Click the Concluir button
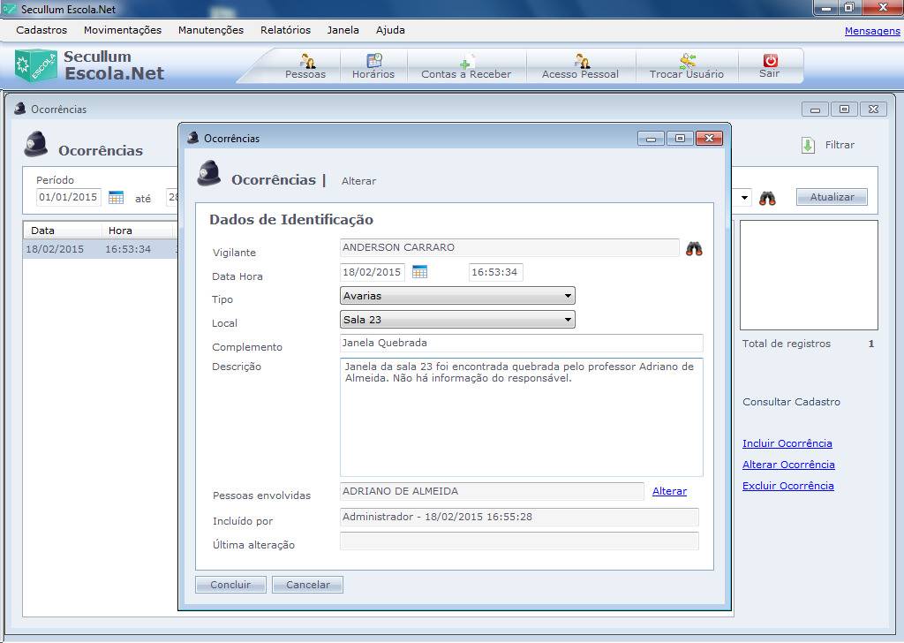Image resolution: width=904 pixels, height=643 pixels. coord(230,585)
